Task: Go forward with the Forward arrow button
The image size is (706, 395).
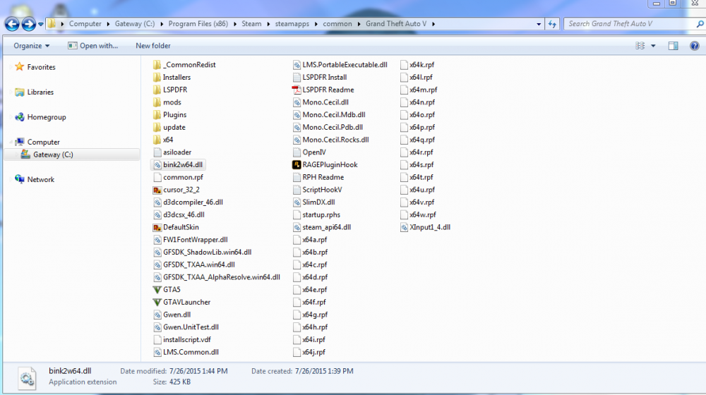Action: coord(29,24)
